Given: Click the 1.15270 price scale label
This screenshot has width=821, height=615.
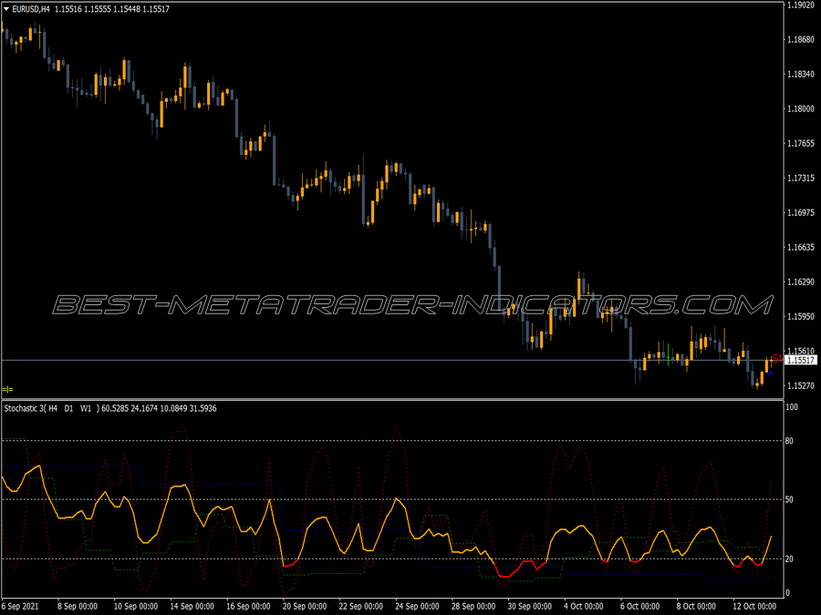Looking at the screenshot, I should point(801,386).
